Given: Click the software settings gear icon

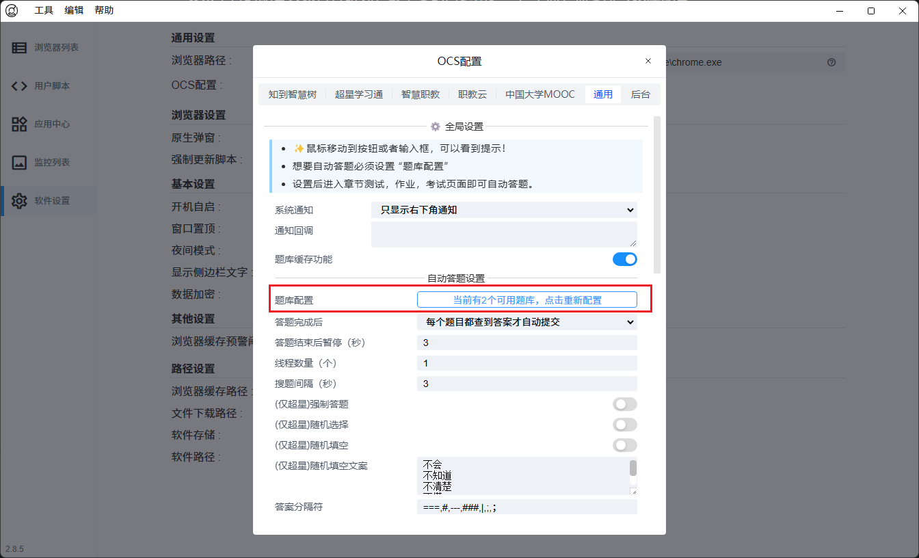Looking at the screenshot, I should point(19,201).
